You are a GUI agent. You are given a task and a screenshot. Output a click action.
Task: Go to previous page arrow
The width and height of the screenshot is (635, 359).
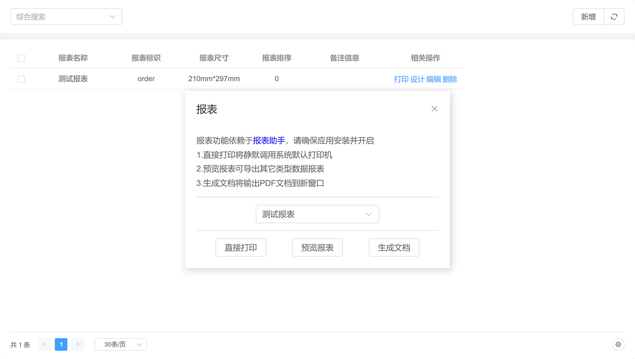pos(44,344)
